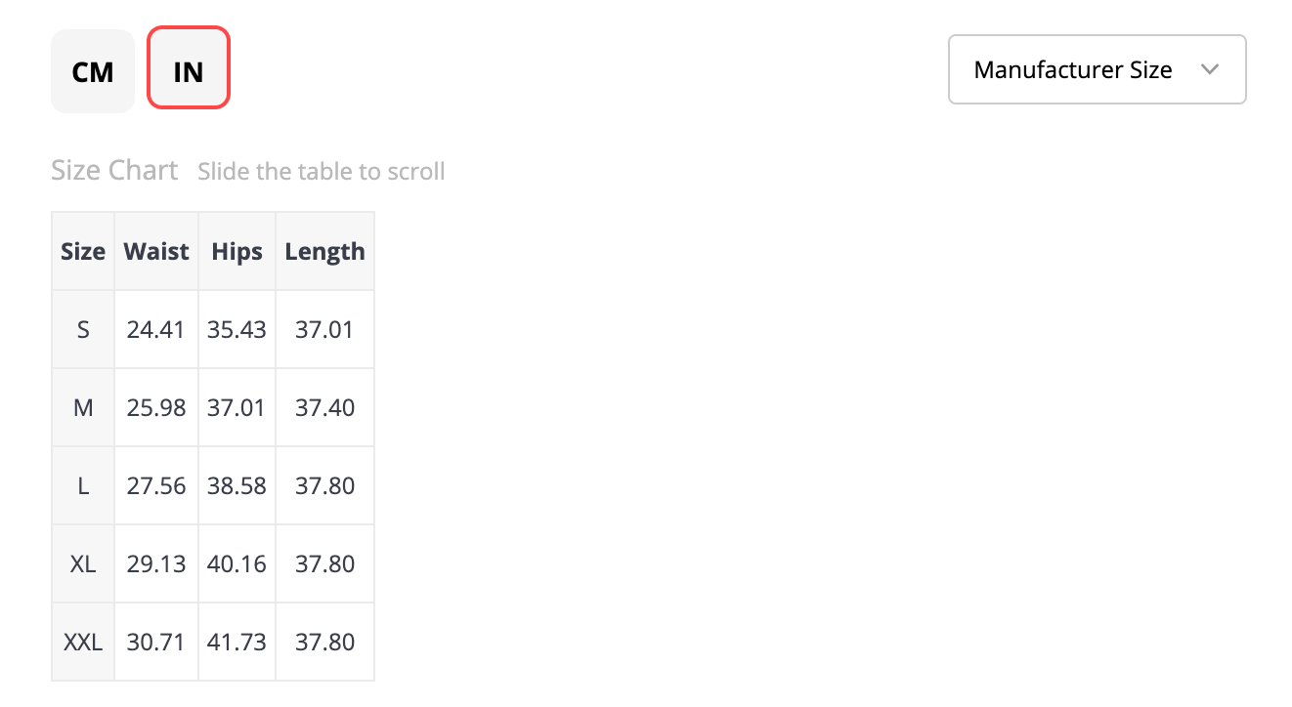Select the M size row label
Viewport: 1292px width, 707px height.
83,407
